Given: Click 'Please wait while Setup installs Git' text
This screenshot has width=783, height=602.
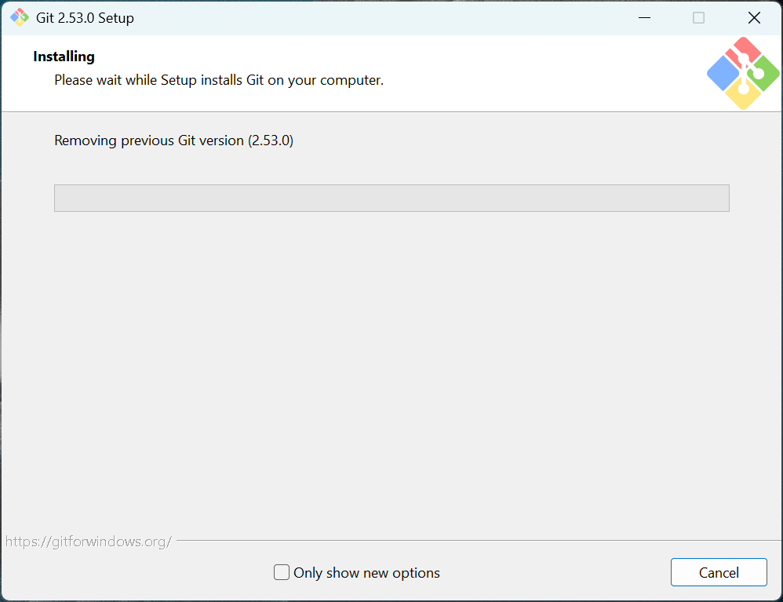Looking at the screenshot, I should [x=158, y=80].
